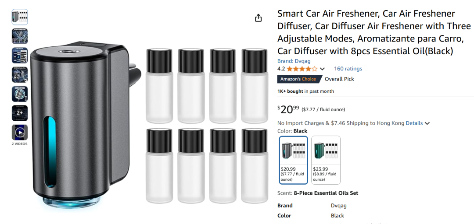474x224 pixels.
Task: Click the share icon above product image
Action: (x=258, y=18)
